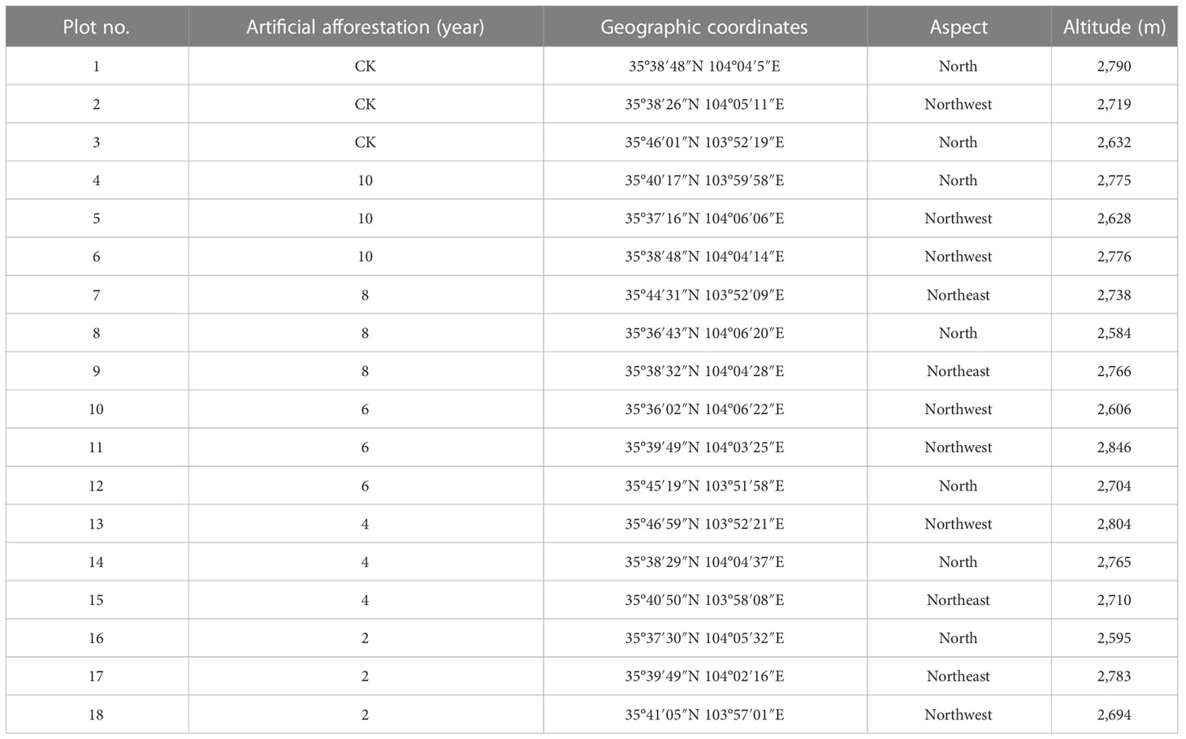Select coordinates 35°44′31″N 103°52′09″E
Viewport: 1186px width, 739px height.
click(704, 295)
